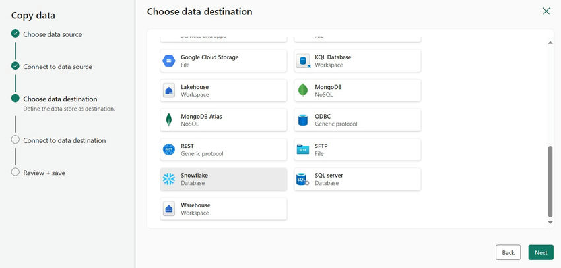Select the Warehouse destination name
Viewport: 561px width, 268px height.
pos(195,205)
